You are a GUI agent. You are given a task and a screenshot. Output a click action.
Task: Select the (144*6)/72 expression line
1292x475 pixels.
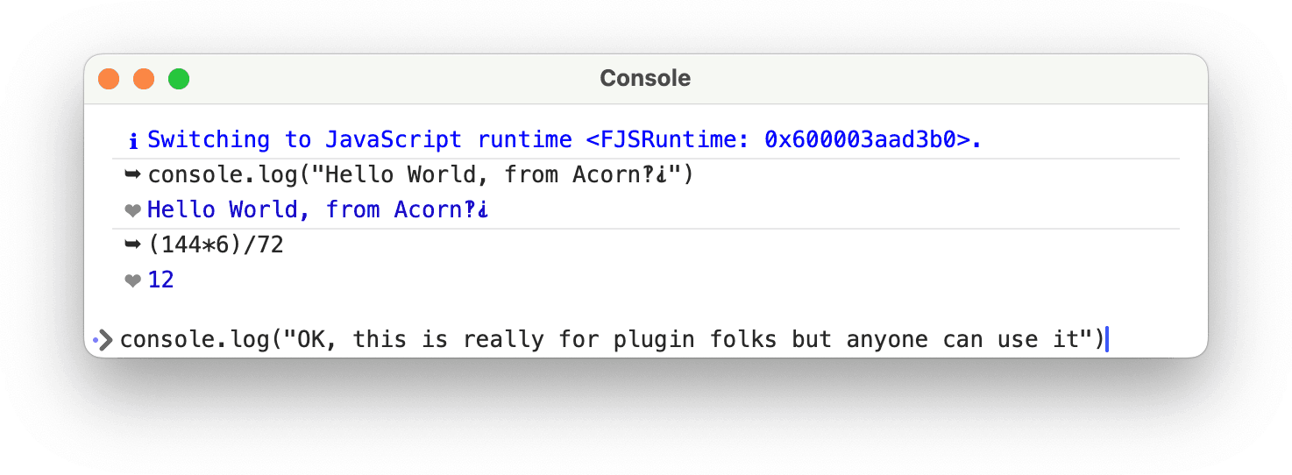[x=216, y=245]
